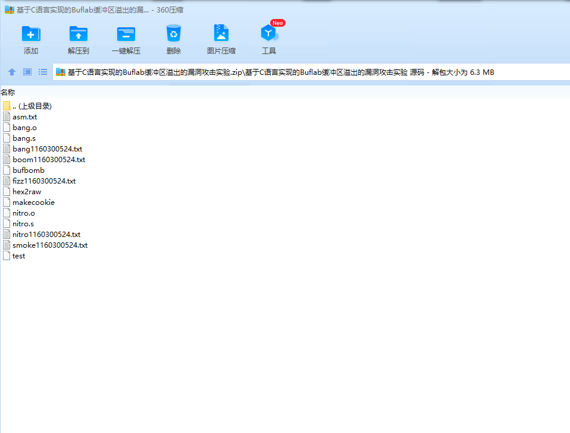Click the nitro.o file icon
The image size is (570, 433).
coord(7,213)
